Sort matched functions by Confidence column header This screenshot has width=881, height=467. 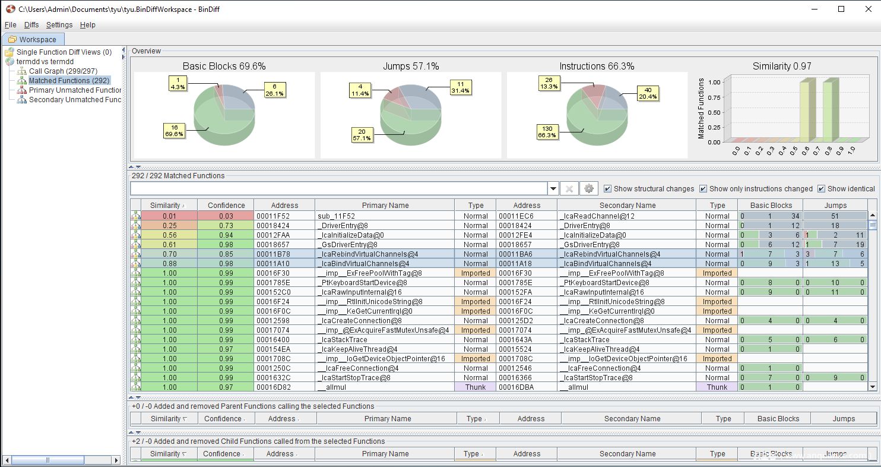coord(226,206)
